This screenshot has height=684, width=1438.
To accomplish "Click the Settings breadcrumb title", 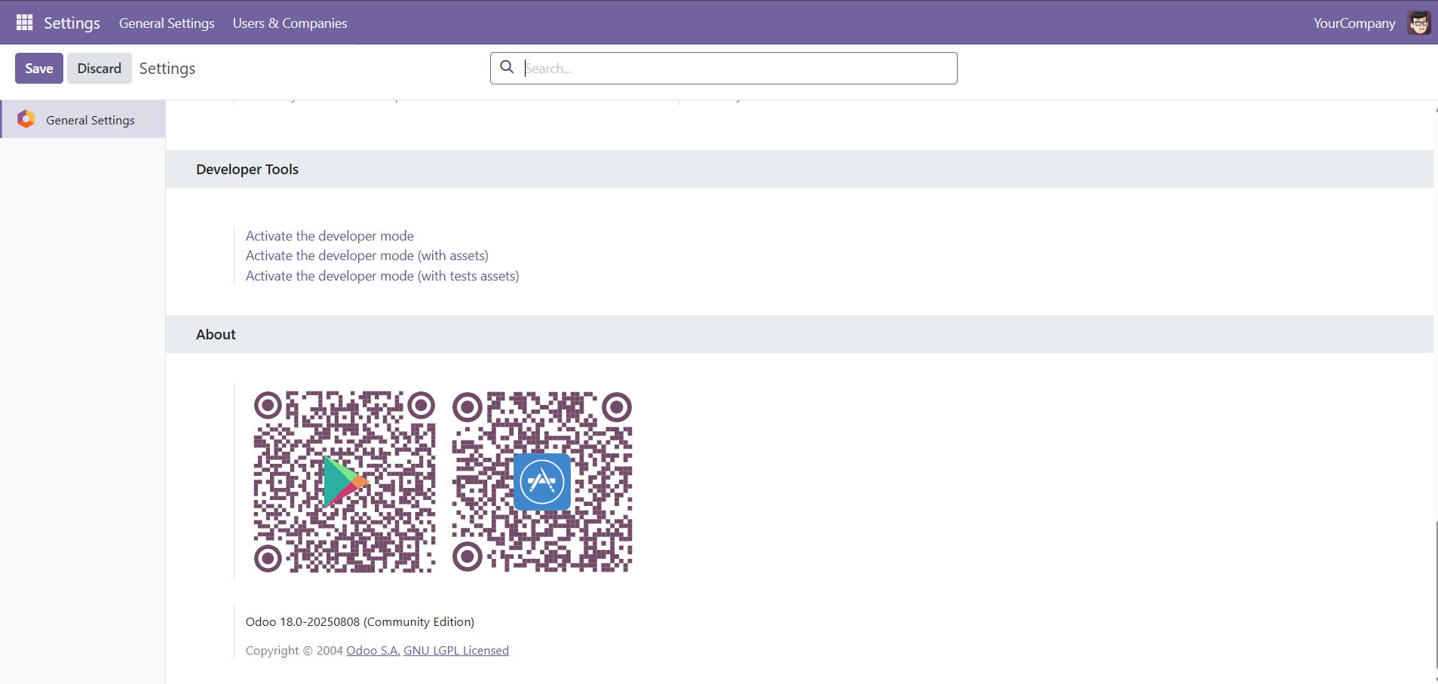I will point(167,69).
